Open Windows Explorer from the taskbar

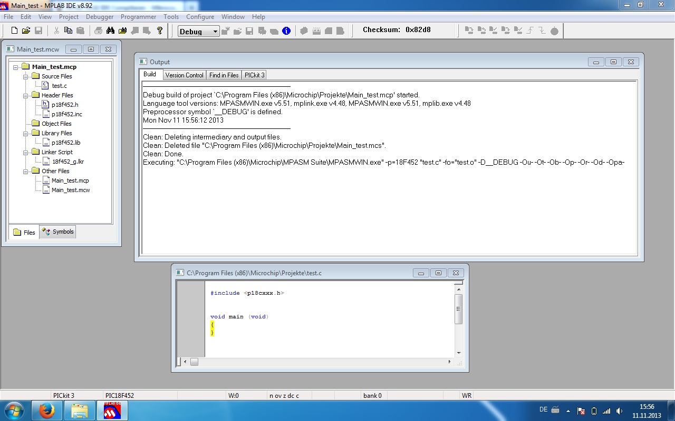pos(79,410)
